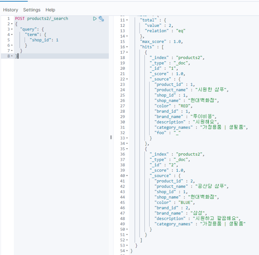Open the Settings menu item
The height and width of the screenshot is (255, 259).
click(x=32, y=10)
